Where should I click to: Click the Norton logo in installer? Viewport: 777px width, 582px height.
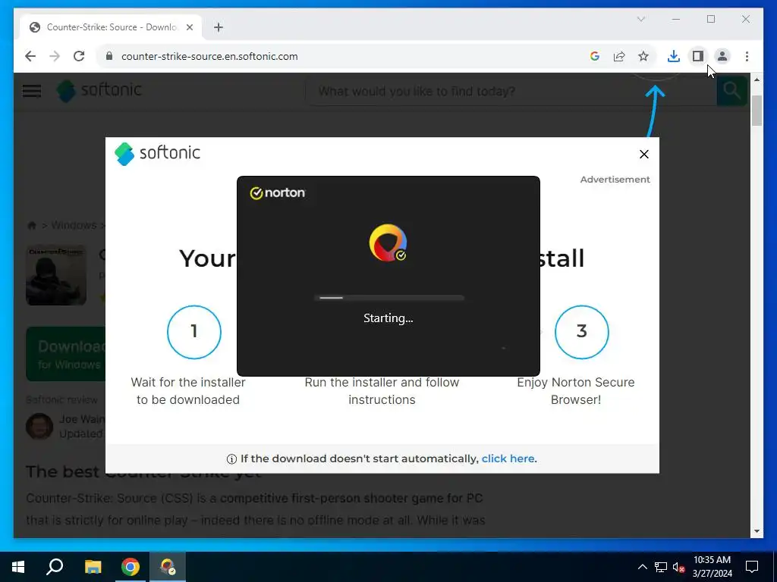pyautogui.click(x=278, y=192)
